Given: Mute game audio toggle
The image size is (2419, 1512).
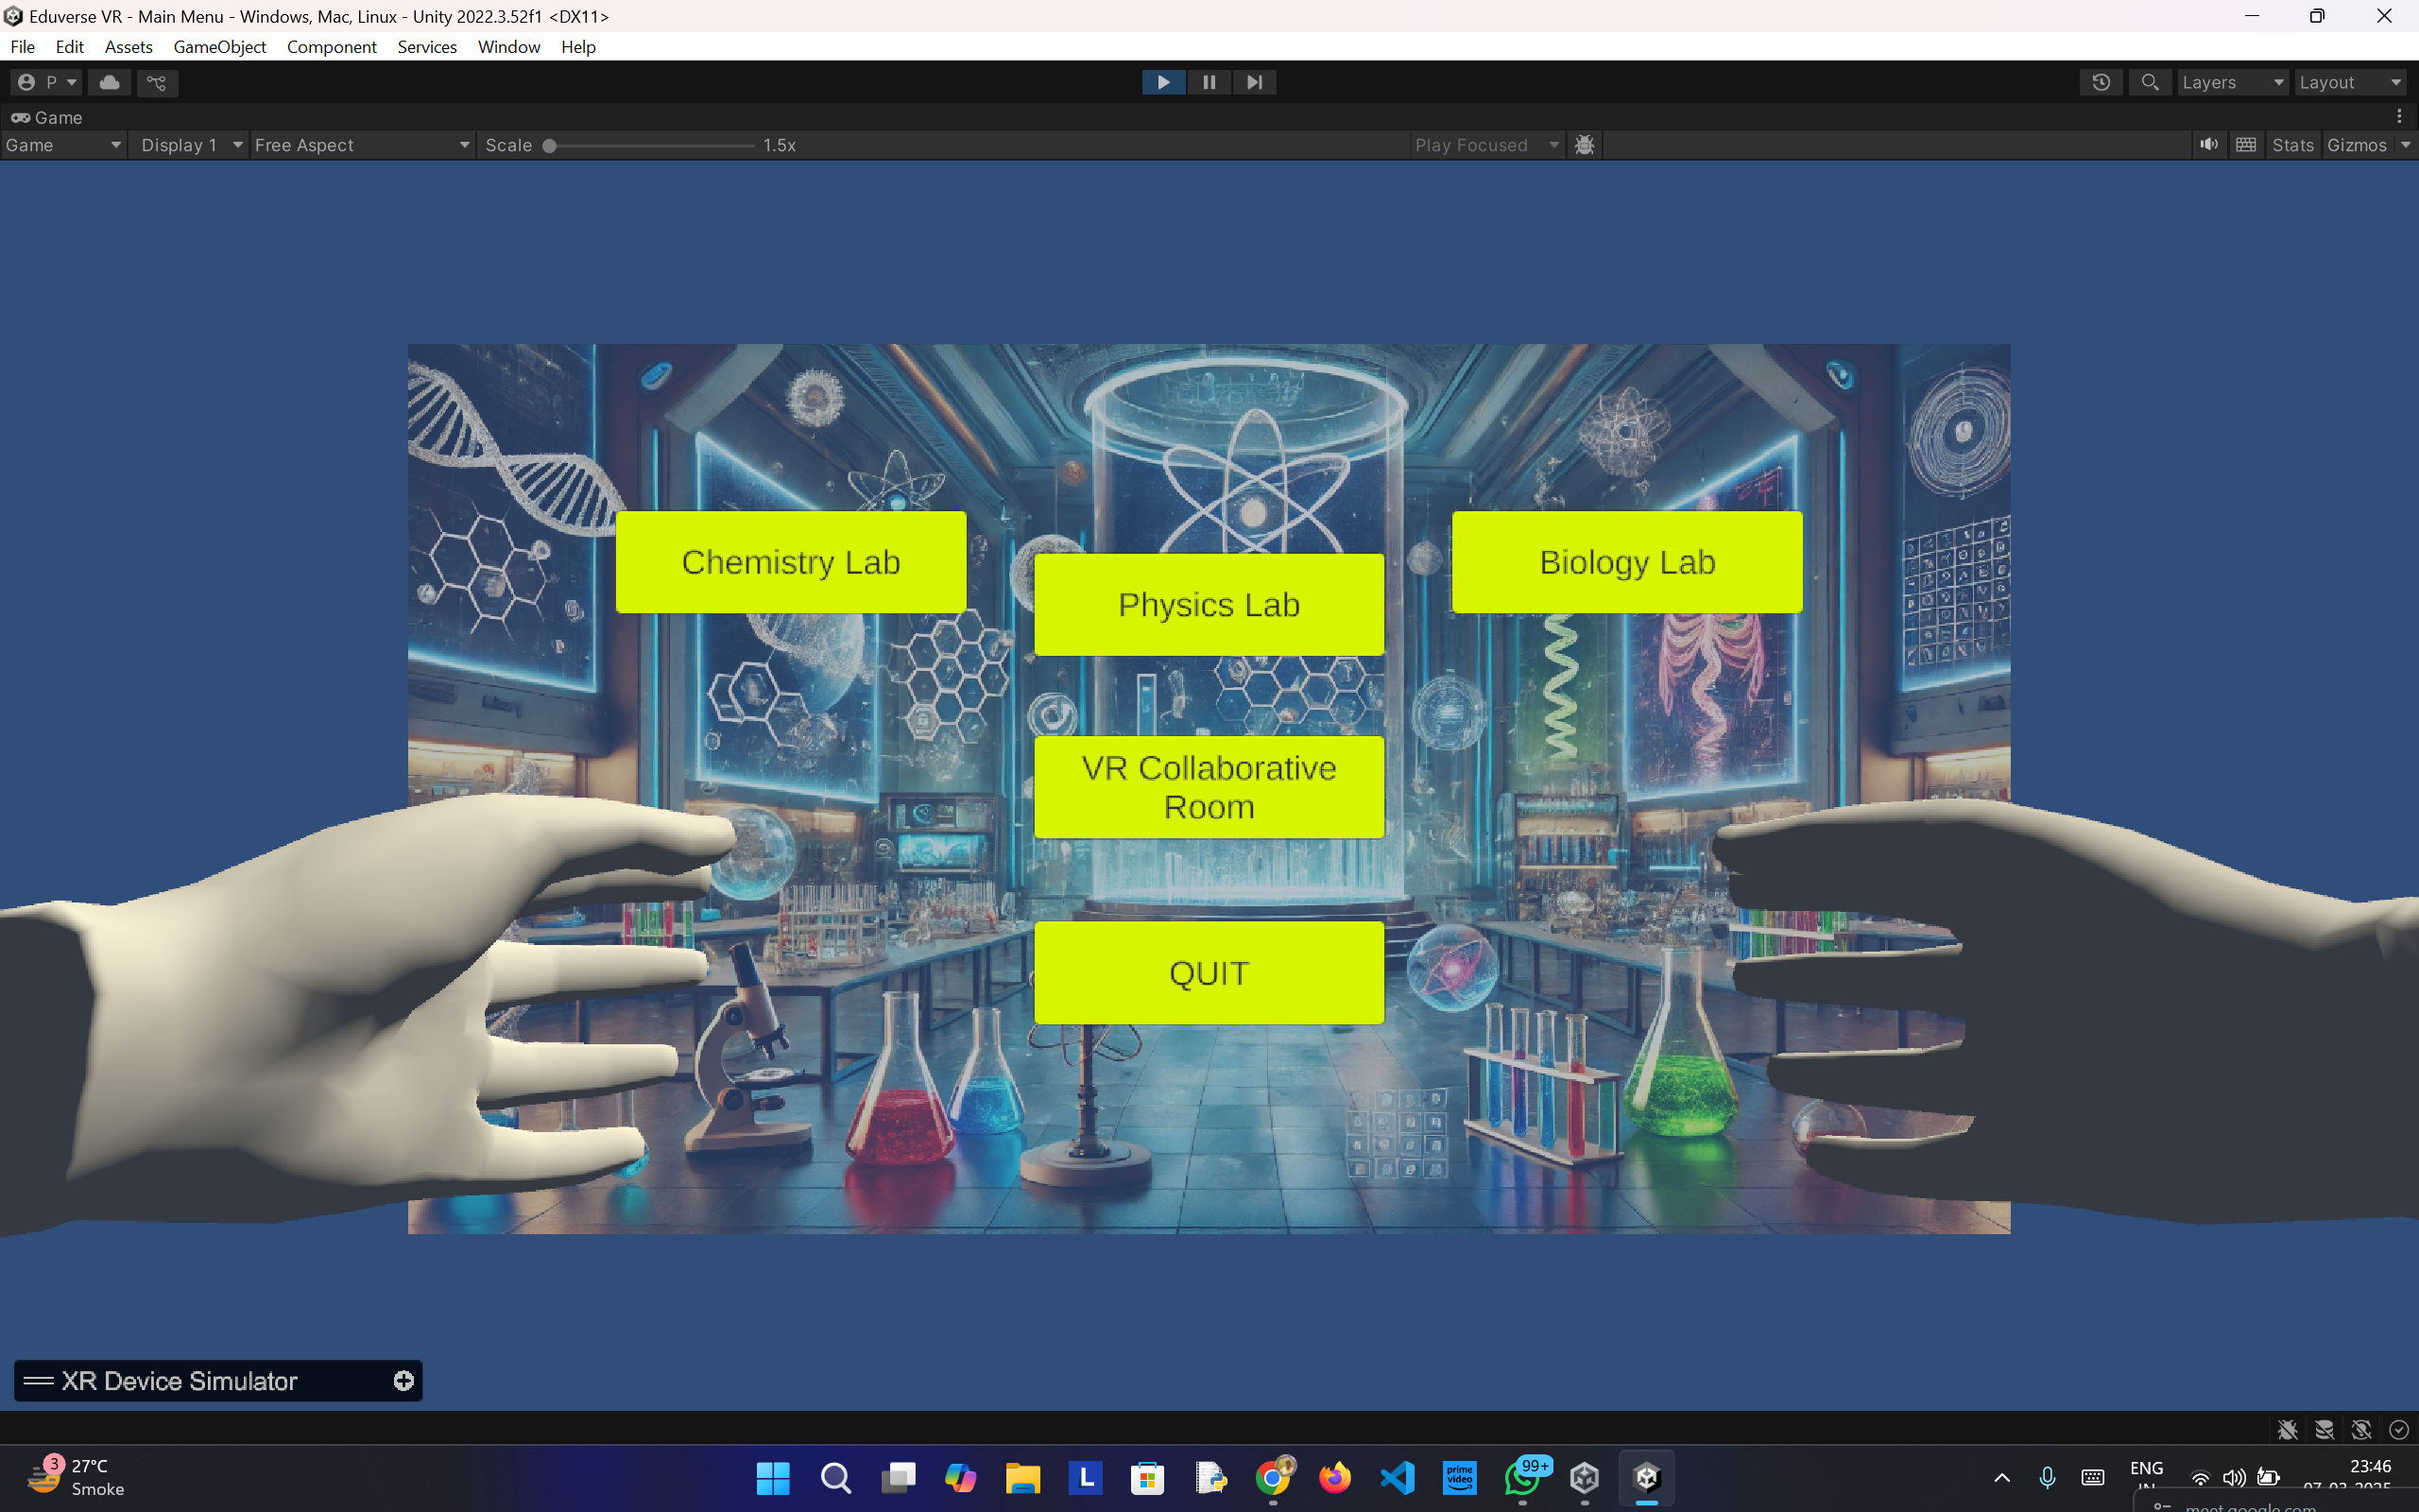Looking at the screenshot, I should coord(2208,145).
